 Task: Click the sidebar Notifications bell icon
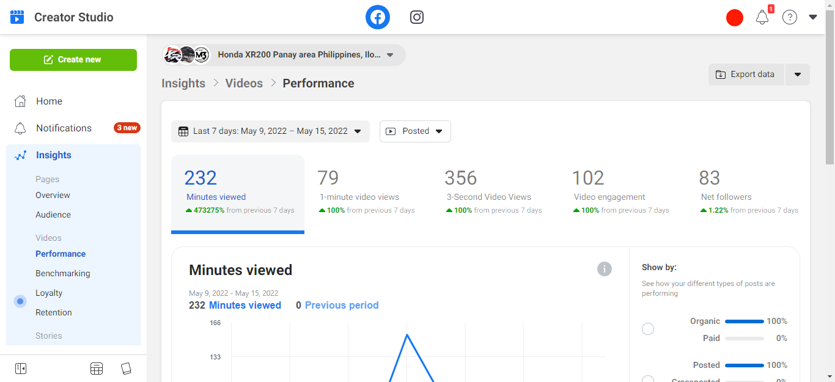20,128
